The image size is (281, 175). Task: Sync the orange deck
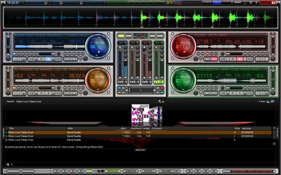(58, 93)
